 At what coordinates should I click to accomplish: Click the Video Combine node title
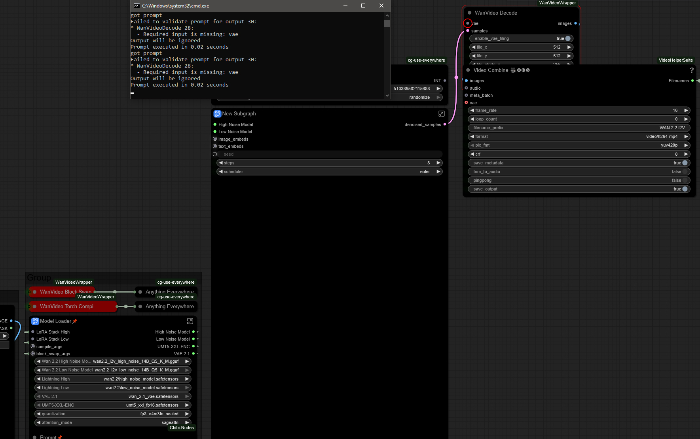click(x=491, y=70)
